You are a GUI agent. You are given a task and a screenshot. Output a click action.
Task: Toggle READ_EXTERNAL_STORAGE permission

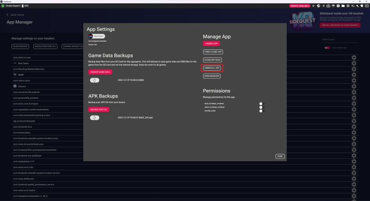pyautogui.click(x=261, y=104)
